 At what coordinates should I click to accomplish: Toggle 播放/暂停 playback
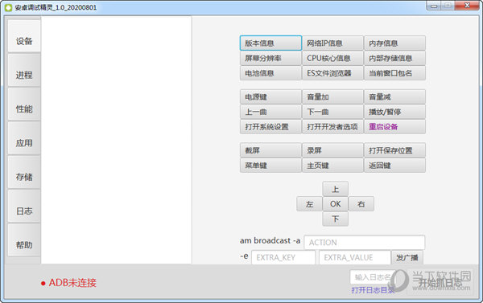(x=395, y=112)
